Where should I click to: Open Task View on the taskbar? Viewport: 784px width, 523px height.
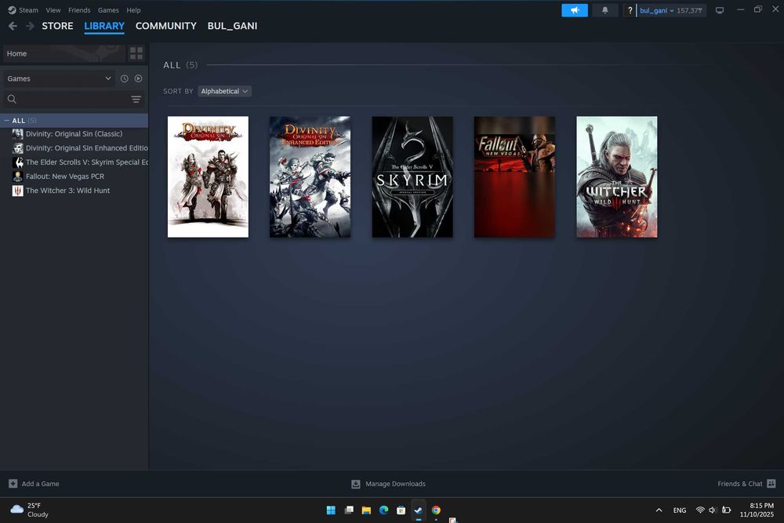pos(349,510)
